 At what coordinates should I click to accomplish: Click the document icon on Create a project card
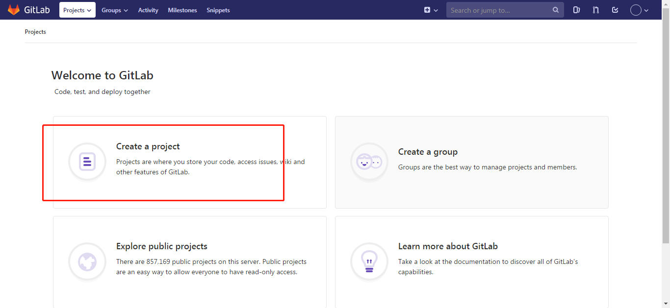coord(87,162)
